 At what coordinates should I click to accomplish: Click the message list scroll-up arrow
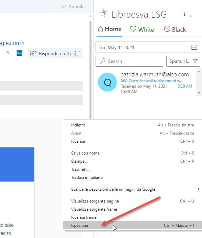[199, 71]
